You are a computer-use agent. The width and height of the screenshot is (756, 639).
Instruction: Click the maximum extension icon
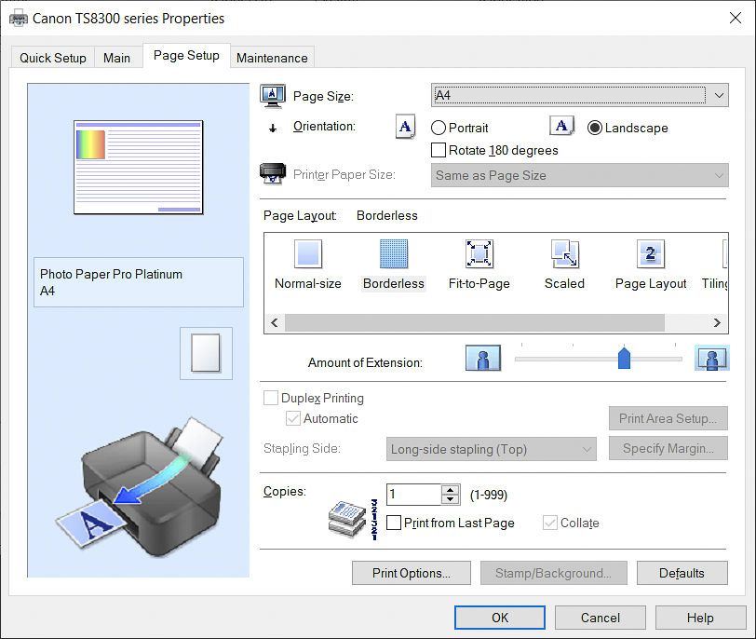(x=711, y=358)
